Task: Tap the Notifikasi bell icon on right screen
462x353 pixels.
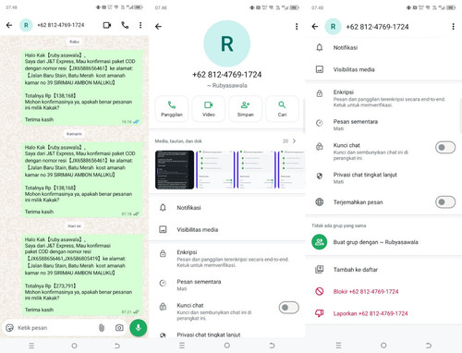Action: point(320,47)
